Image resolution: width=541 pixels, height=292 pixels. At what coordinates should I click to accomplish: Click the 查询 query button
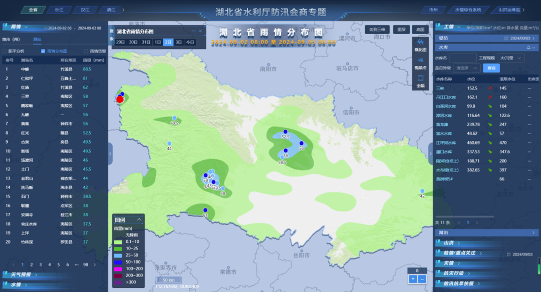[x=491, y=68]
